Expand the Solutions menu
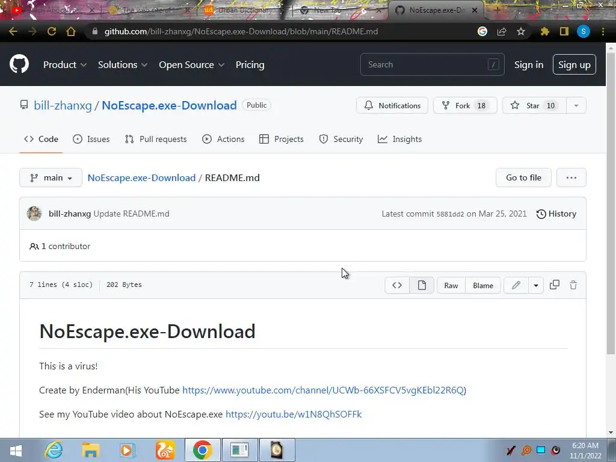 (123, 65)
